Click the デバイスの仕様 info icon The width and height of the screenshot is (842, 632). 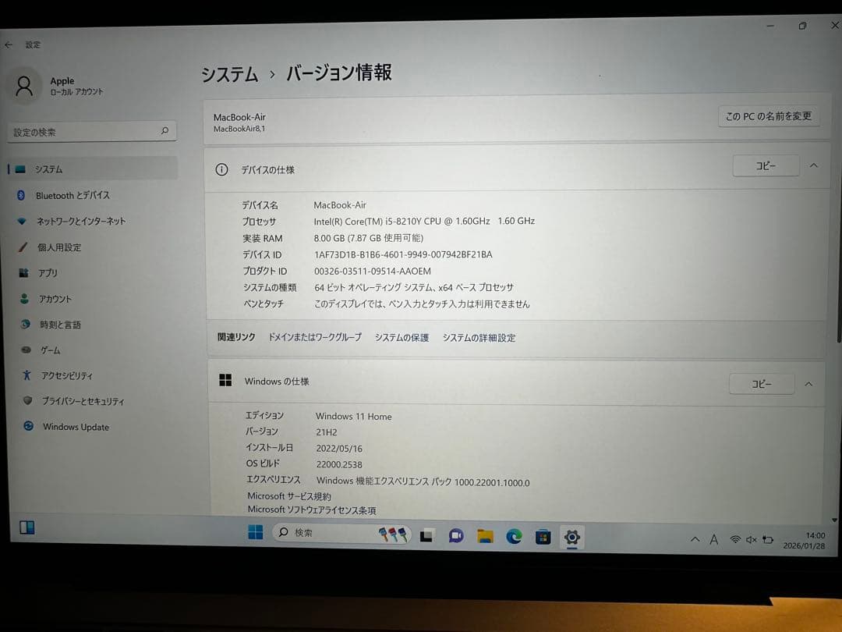221,170
